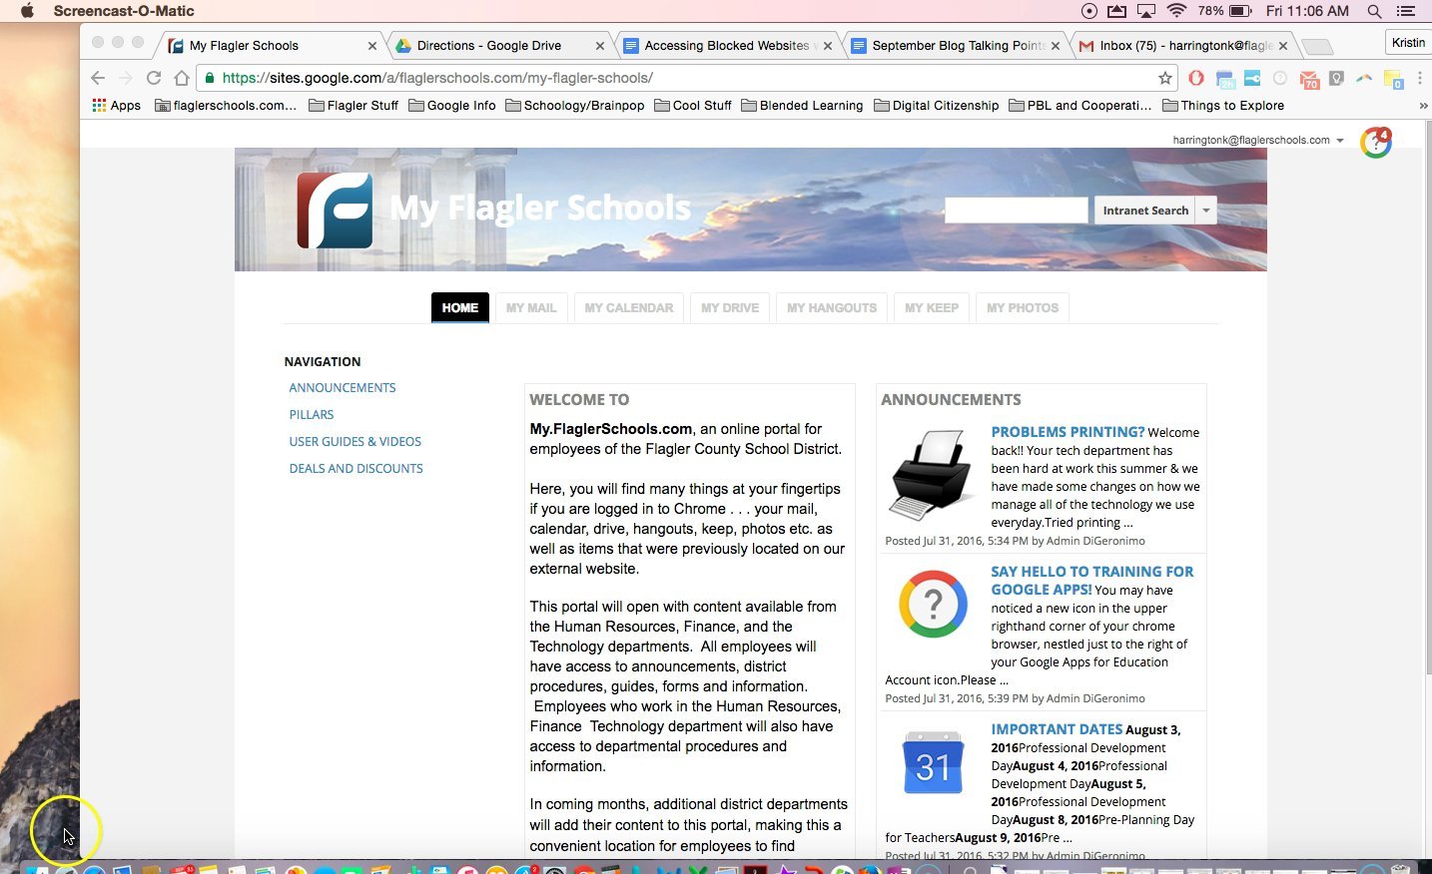This screenshot has height=874, width=1432.
Task: Click the Kristin profile button
Action: (x=1408, y=42)
